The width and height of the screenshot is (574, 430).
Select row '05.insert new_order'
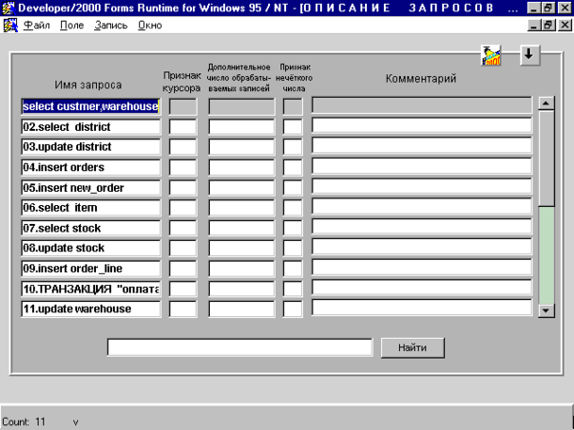[91, 188]
